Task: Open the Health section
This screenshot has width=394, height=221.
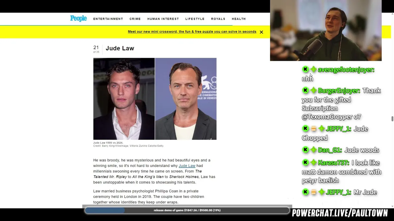Action: coord(239,19)
